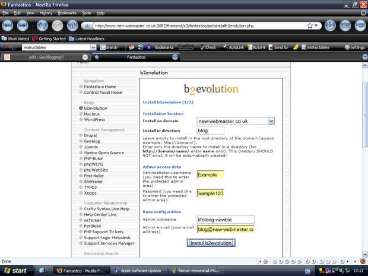
Task: Click the round toolbar icon right of Downloads
Action: [345, 26]
